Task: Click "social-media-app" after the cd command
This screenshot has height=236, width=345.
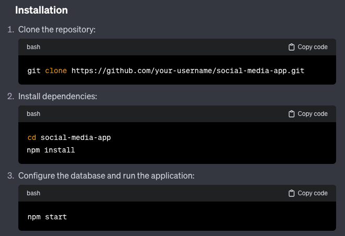Action: click(x=75, y=137)
